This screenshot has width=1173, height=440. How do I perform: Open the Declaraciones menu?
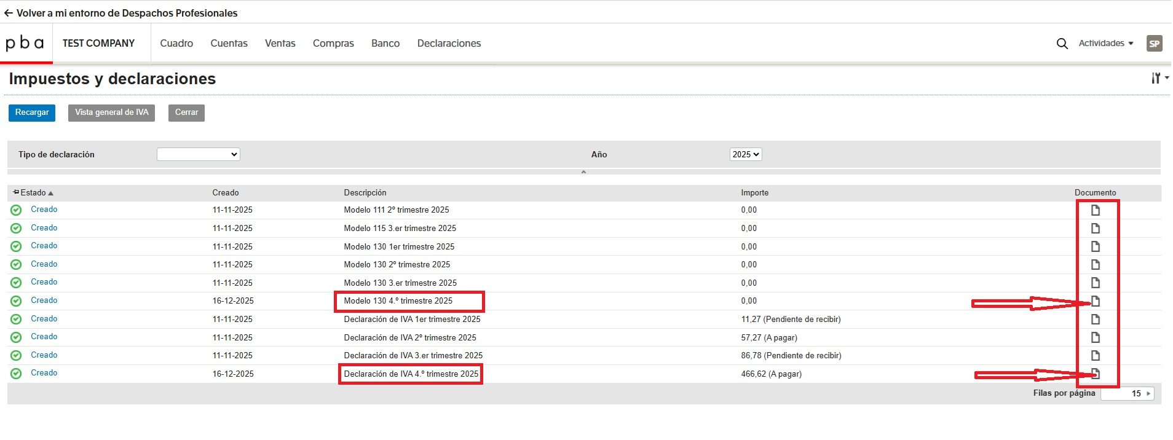[x=449, y=43]
